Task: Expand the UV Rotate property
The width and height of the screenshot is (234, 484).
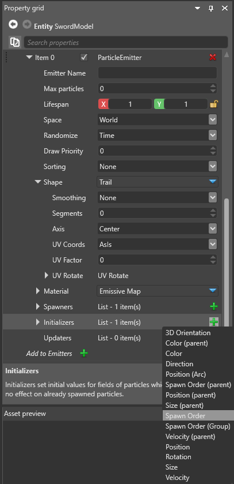Action: pyautogui.click(x=47, y=275)
